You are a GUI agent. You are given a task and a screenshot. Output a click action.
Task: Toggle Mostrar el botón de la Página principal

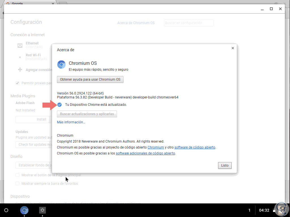17,175
